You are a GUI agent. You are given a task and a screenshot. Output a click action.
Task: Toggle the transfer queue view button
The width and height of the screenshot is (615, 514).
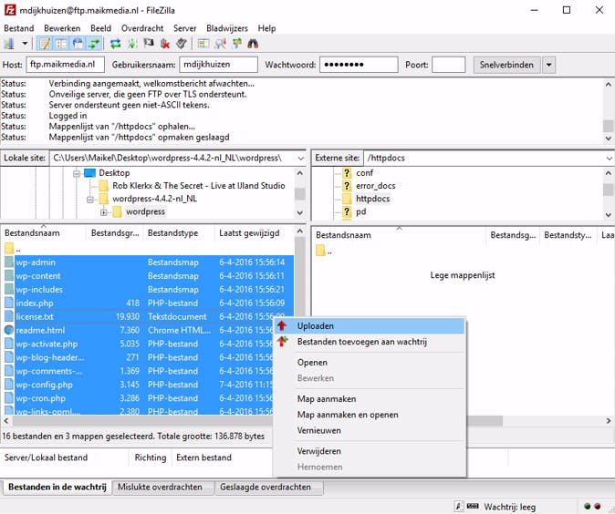tap(94, 44)
